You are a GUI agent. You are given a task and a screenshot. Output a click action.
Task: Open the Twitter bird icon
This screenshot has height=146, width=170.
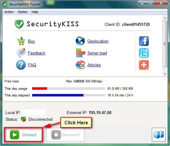click(x=144, y=53)
